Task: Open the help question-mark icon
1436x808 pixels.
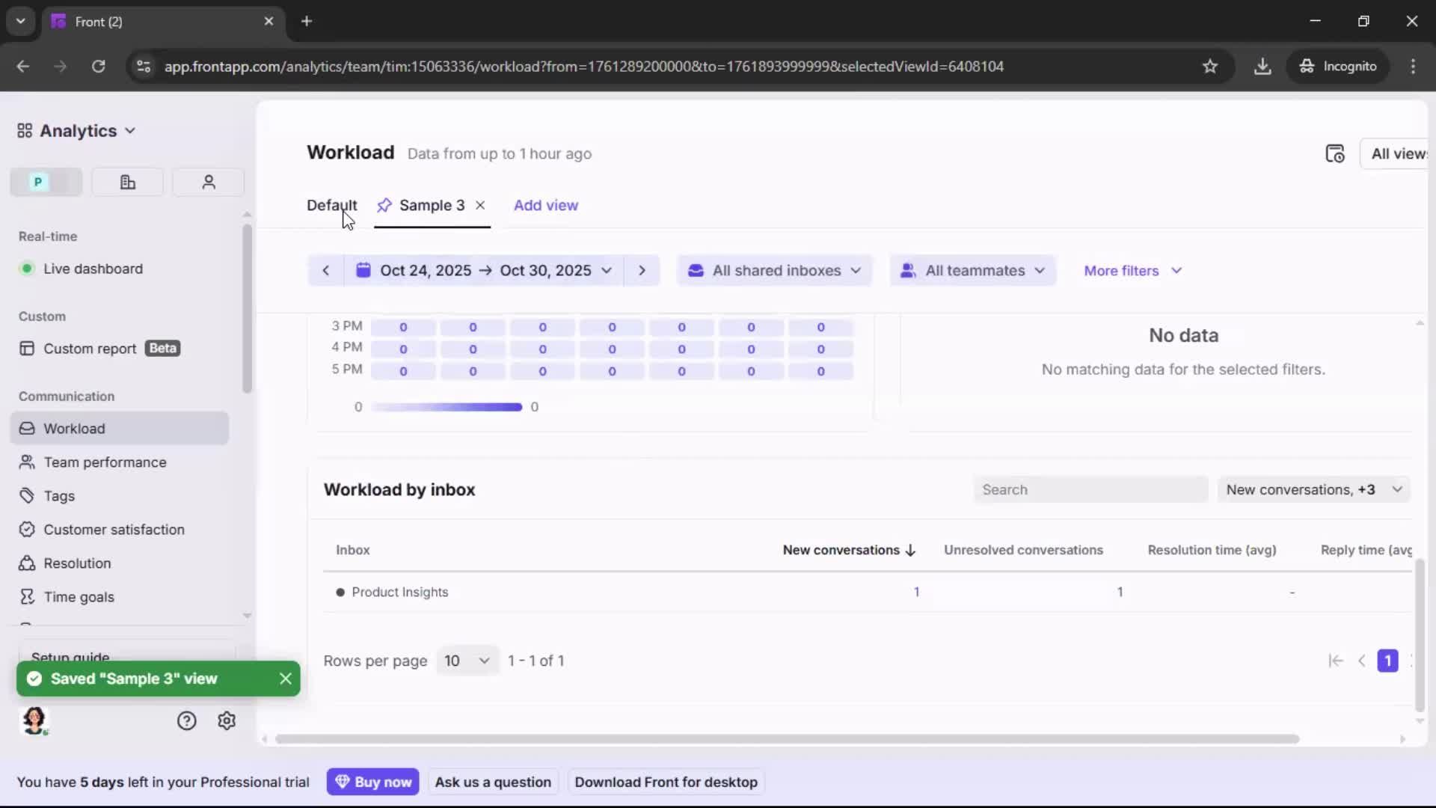Action: coord(185,720)
